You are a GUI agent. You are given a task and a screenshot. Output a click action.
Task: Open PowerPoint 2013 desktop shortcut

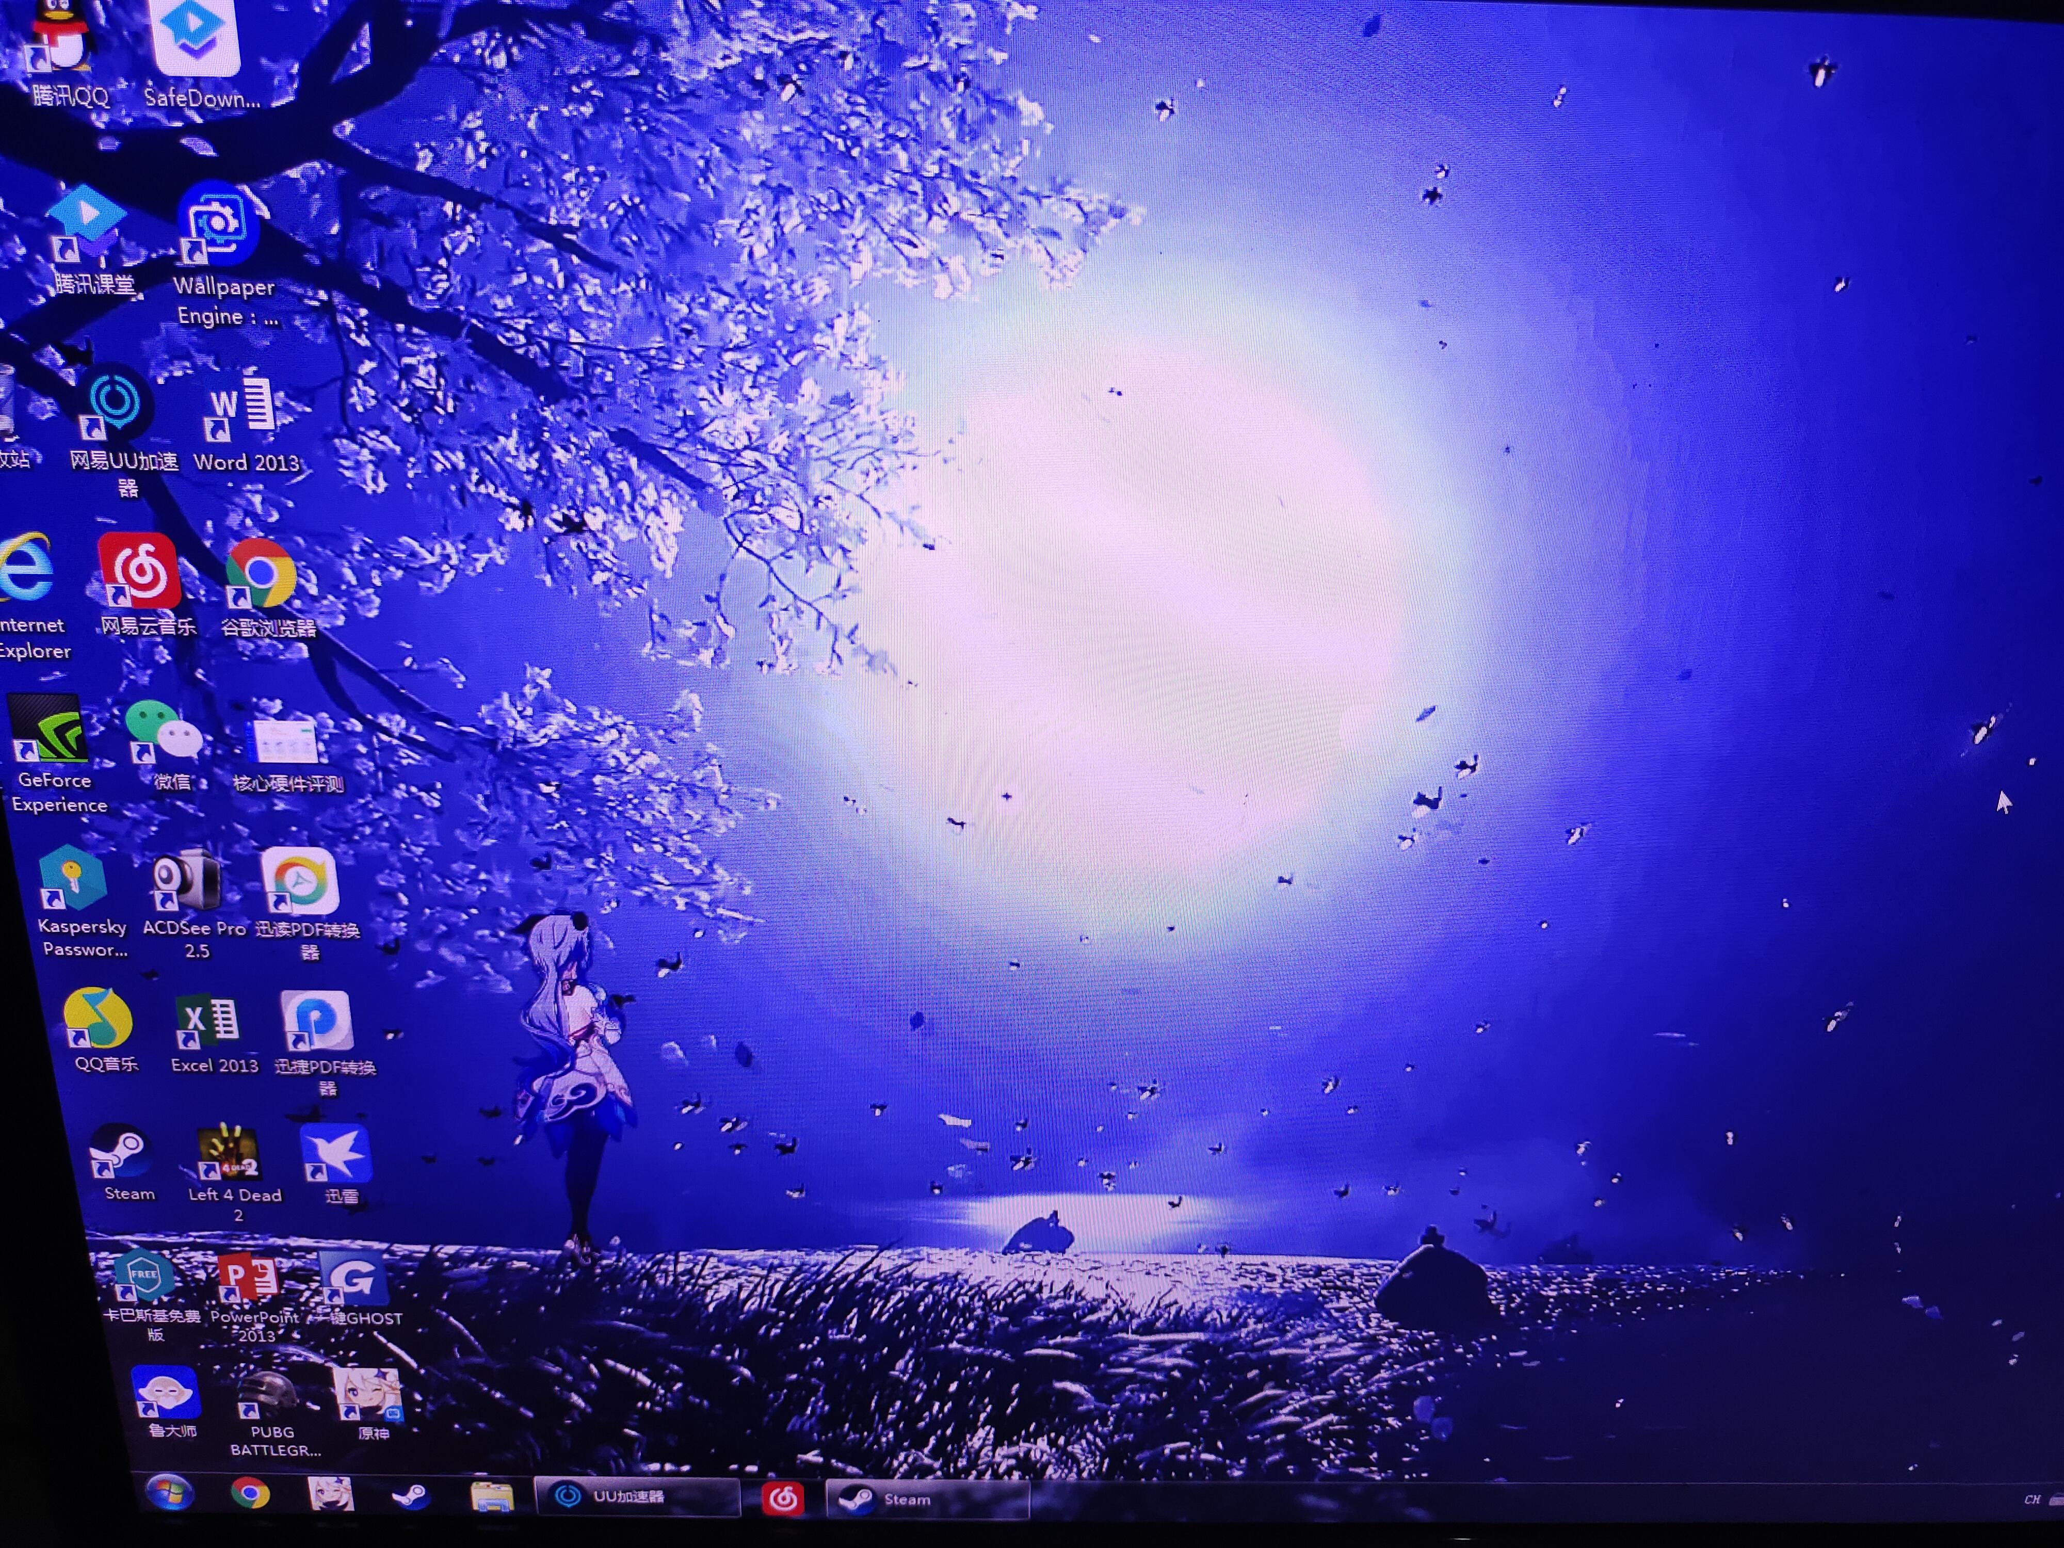coord(248,1279)
